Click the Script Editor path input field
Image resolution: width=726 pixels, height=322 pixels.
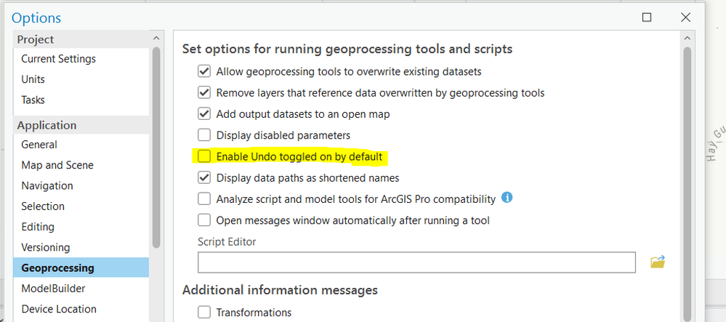(x=416, y=262)
